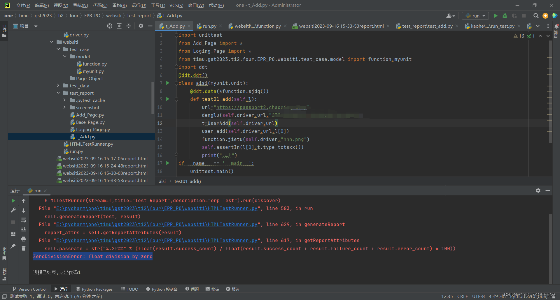
Task: Switch to websiti2023-09-16 15-33-53report.html tab
Action: point(341,26)
